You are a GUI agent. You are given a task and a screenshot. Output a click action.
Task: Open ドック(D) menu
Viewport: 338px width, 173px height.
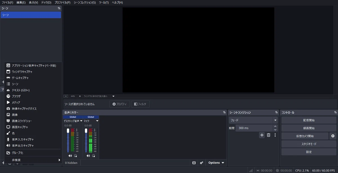point(46,3)
